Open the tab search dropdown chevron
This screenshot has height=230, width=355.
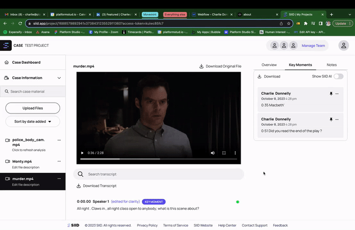(350, 14)
